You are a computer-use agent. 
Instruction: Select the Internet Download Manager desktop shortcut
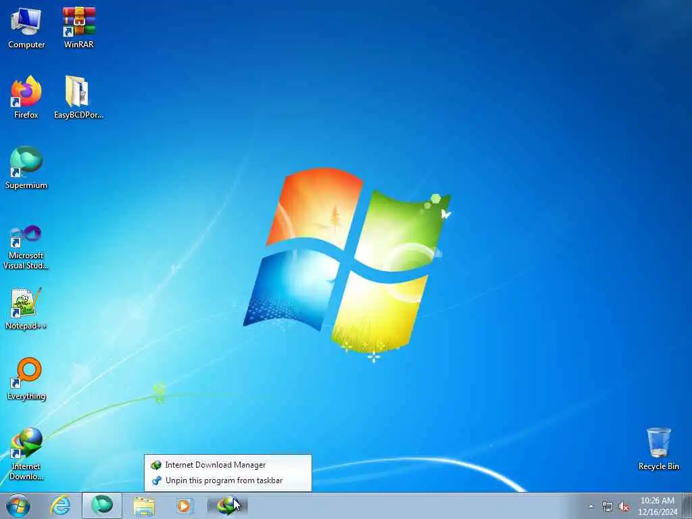click(26, 453)
